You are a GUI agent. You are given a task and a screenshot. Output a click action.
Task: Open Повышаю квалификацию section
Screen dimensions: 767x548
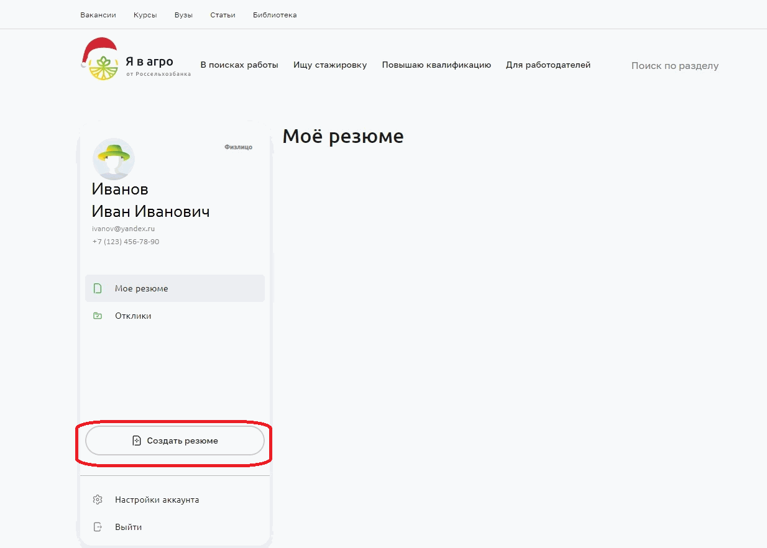[436, 65]
